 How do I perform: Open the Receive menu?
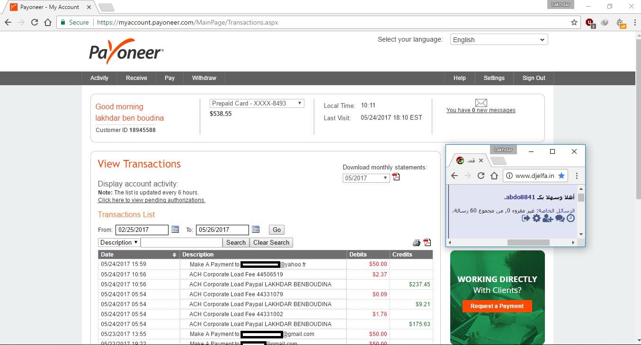tap(136, 78)
